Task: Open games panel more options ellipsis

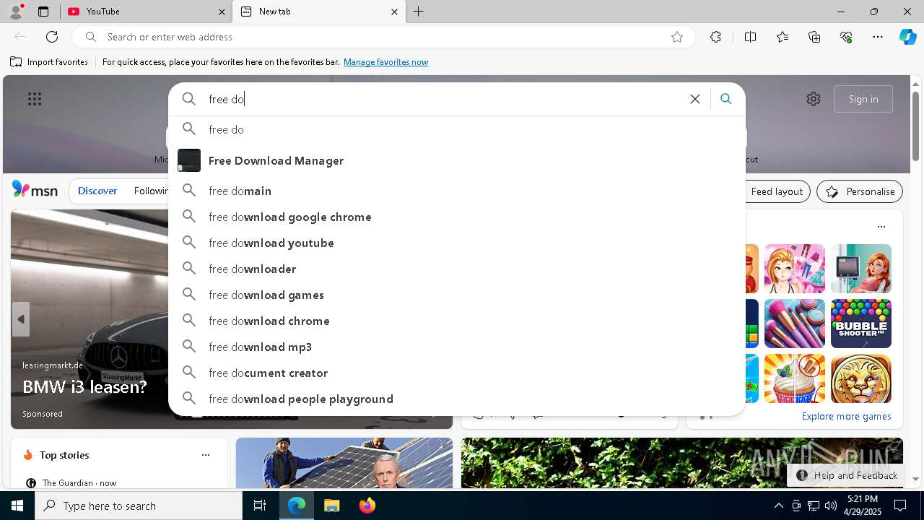Action: click(x=881, y=227)
